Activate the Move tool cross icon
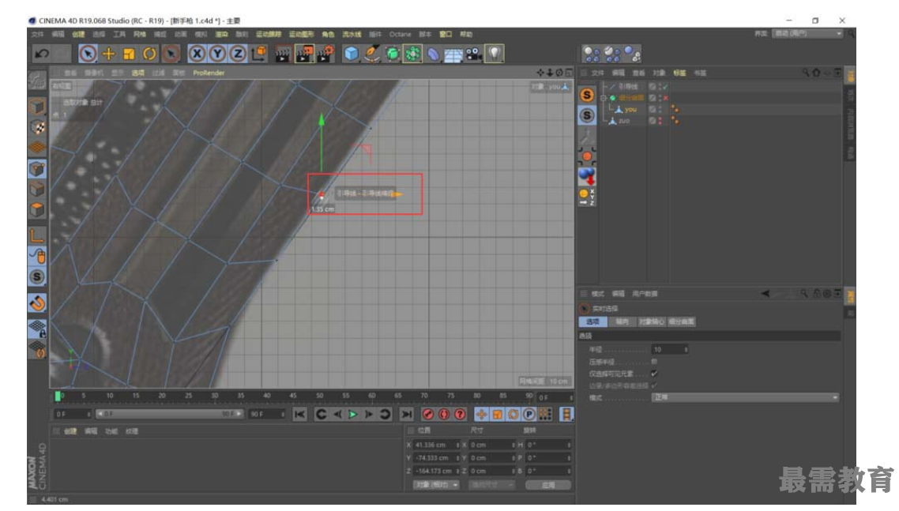 click(108, 54)
